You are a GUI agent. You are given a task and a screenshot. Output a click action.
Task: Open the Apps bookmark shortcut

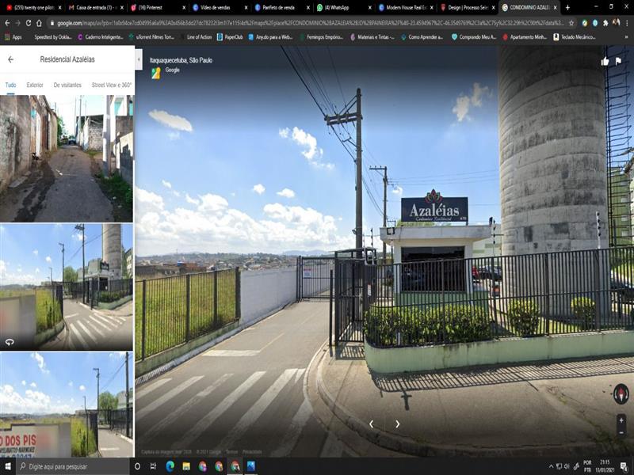[13, 37]
